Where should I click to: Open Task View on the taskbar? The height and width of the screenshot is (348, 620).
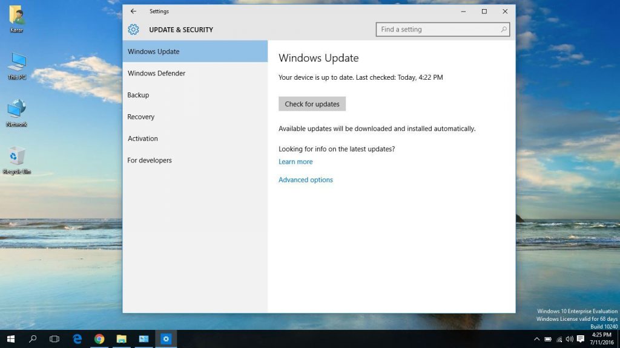[x=54, y=339]
